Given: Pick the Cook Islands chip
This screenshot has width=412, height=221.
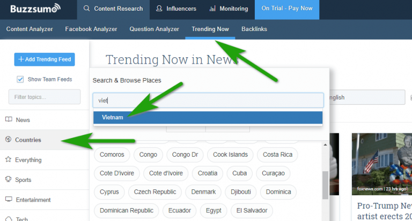Looking at the screenshot, I should [x=230, y=155].
